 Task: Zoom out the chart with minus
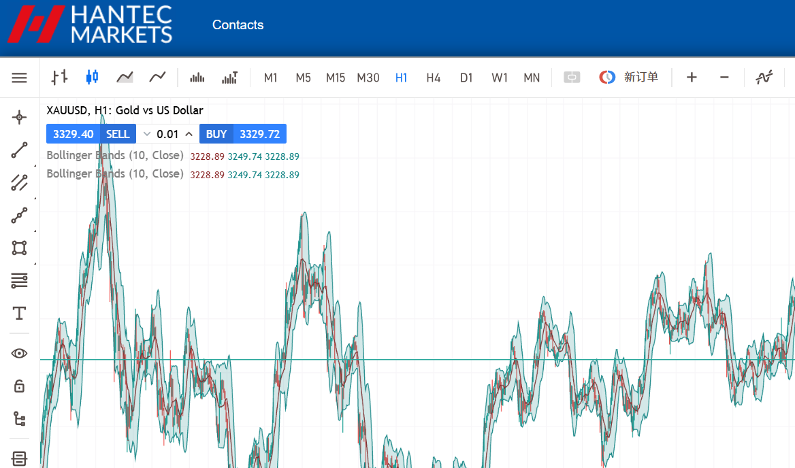point(724,78)
